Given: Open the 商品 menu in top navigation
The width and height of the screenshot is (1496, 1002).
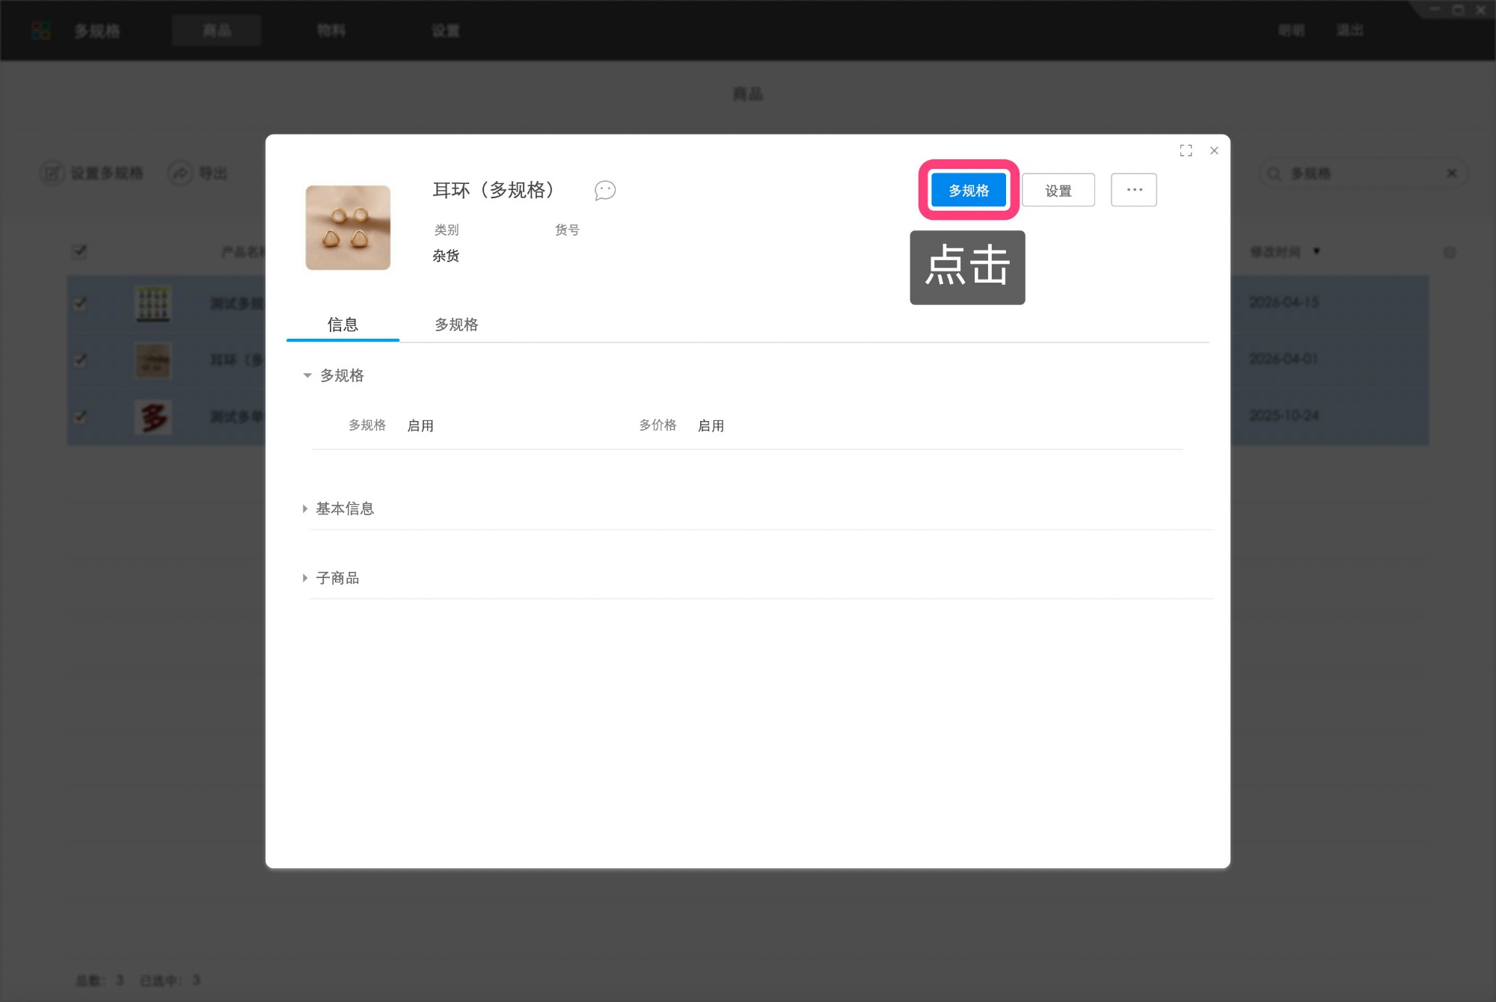Looking at the screenshot, I should pyautogui.click(x=217, y=31).
